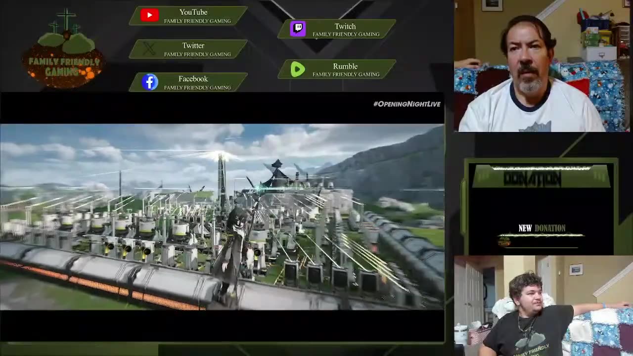Image resolution: width=633 pixels, height=356 pixels.
Task: Click the Twitter X logo icon
Action: coord(149,49)
